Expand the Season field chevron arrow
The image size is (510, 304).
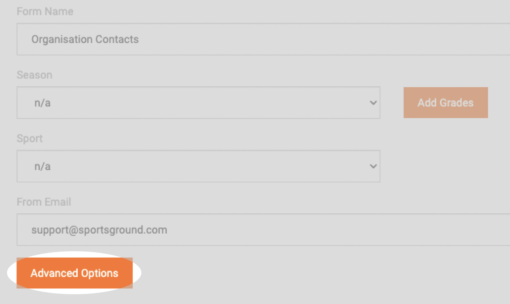(x=373, y=103)
